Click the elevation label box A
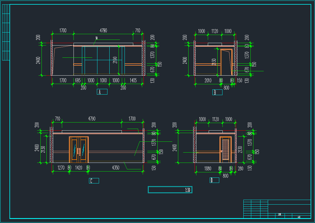The image size is (315, 223). (102, 92)
